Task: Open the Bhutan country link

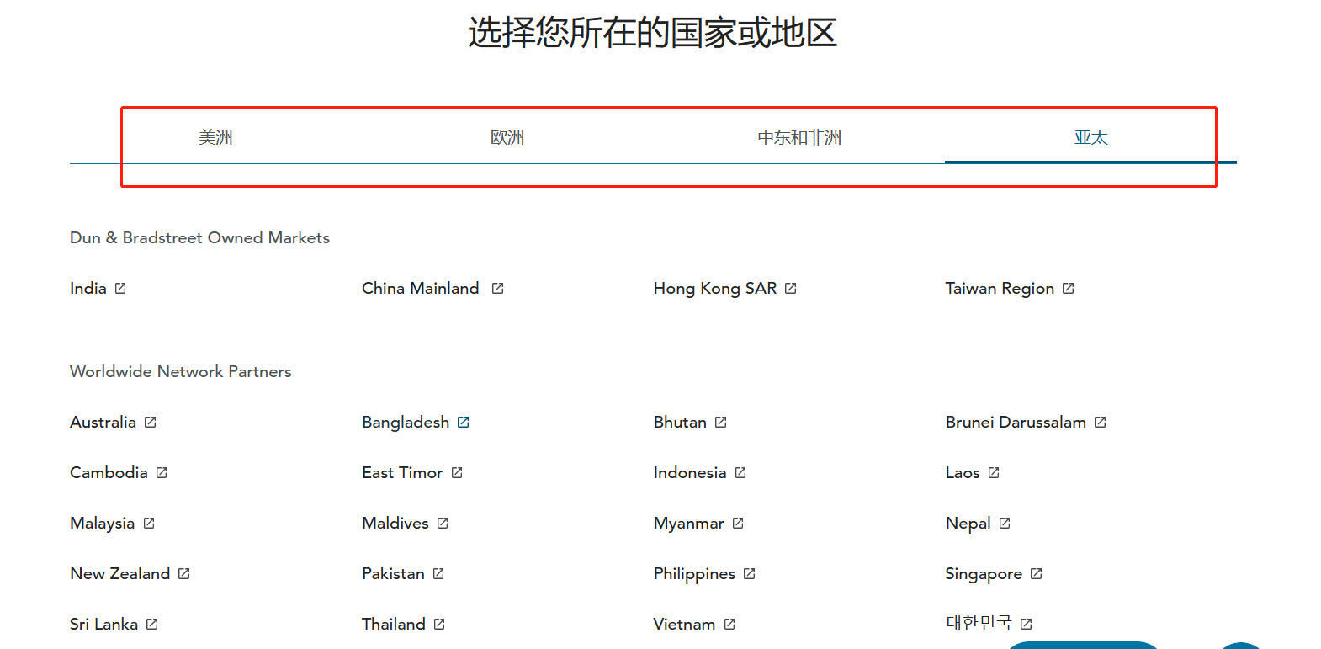Action: 680,422
